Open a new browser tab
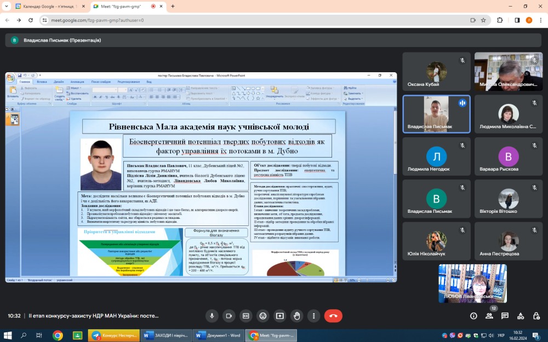Viewport: 548px width, 342px height. pyautogui.click(x=173, y=7)
